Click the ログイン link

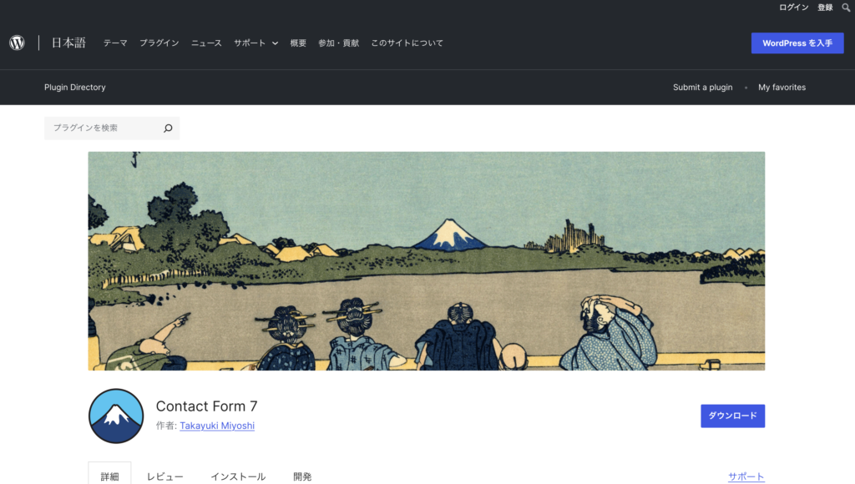point(794,8)
